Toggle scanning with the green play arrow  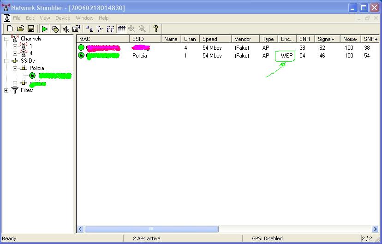click(45, 29)
